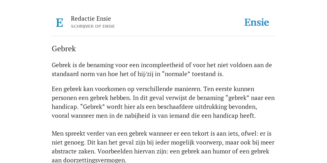This screenshot has height=163, width=327.
Task: Click the quoted word 'normale'
Action: click(x=176, y=74)
